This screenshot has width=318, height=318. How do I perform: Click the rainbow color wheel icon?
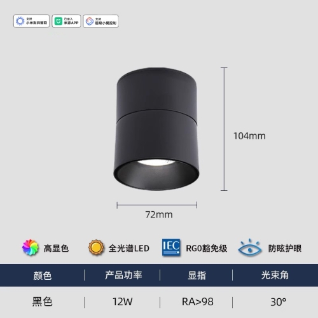point(31,247)
